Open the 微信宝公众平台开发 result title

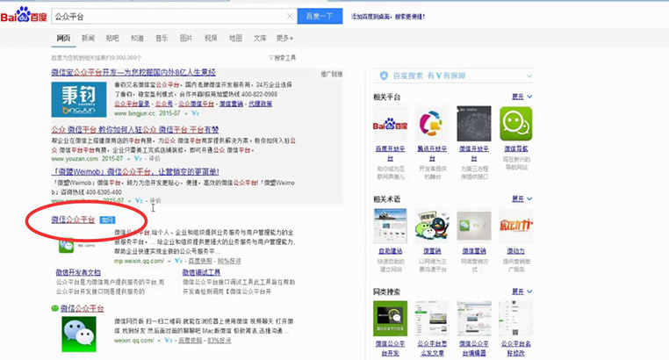point(133,73)
